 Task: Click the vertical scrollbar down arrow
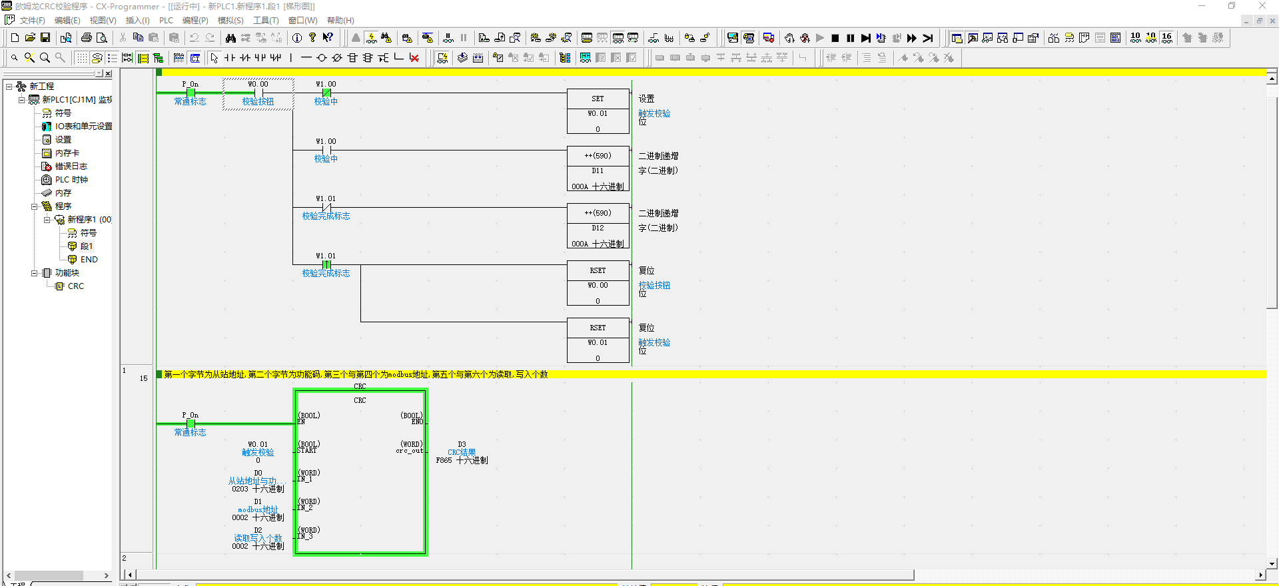[x=1272, y=563]
